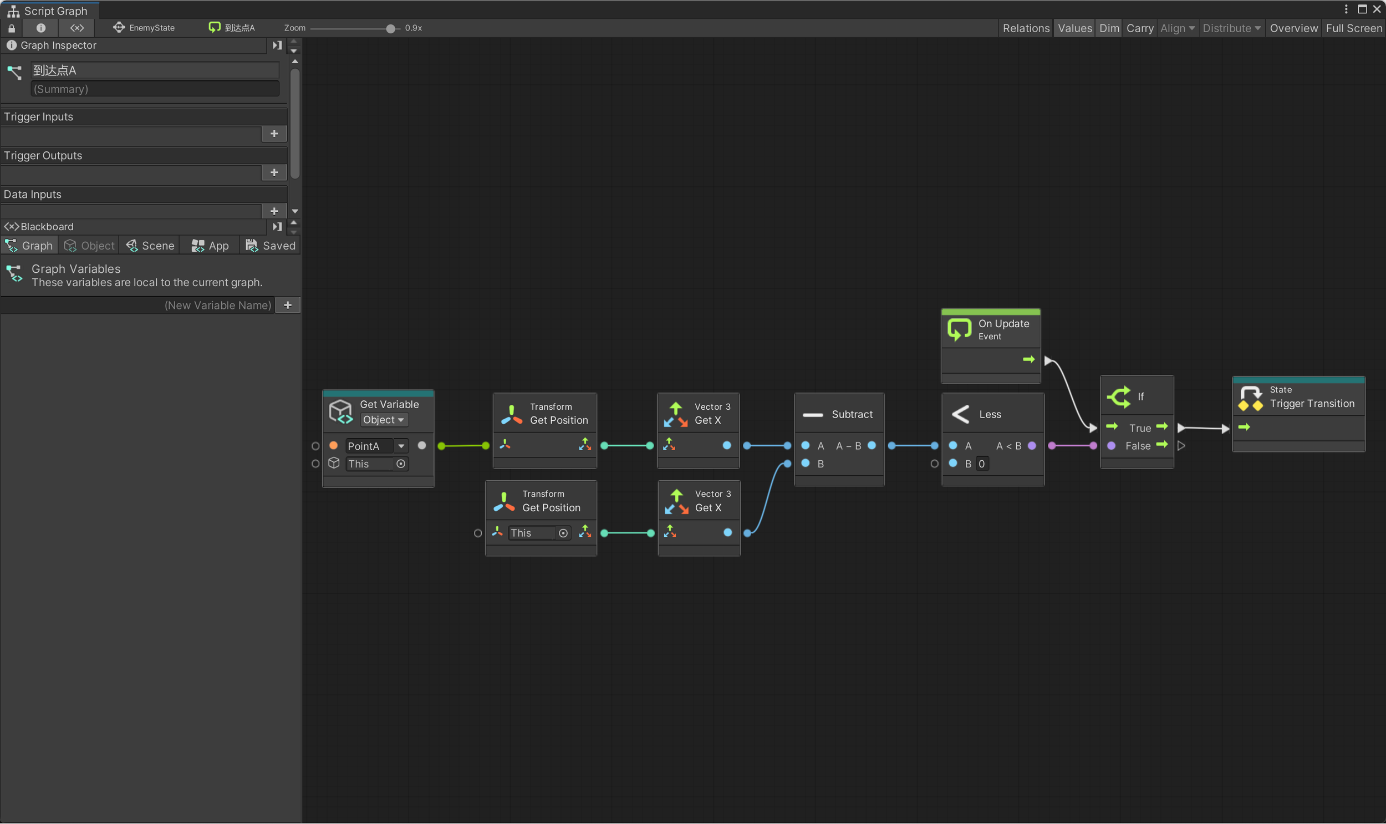Toggle the Graph Inspector info icon
1386x824 pixels.
point(40,28)
